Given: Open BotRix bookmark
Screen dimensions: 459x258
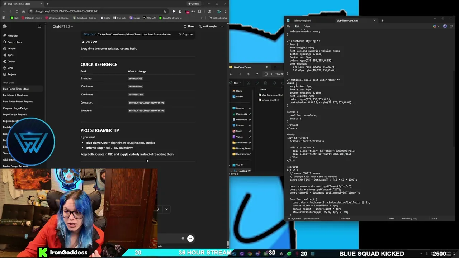Looking at the screenshot, I should point(105,18).
